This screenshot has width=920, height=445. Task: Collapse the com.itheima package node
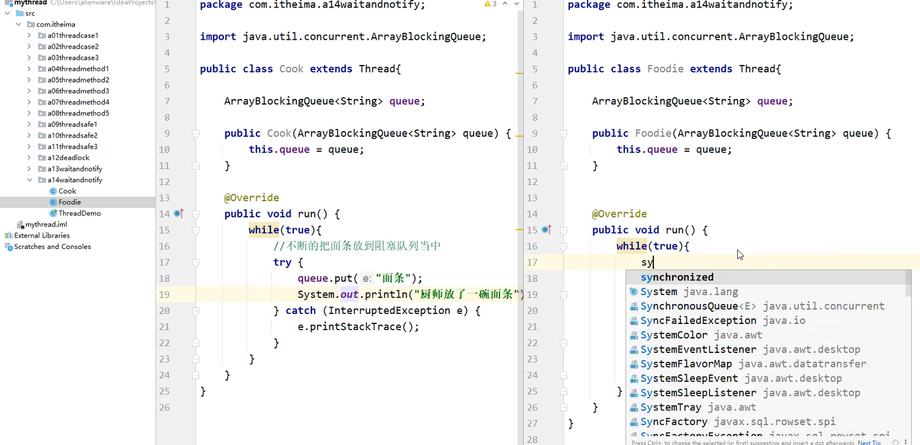[18, 24]
